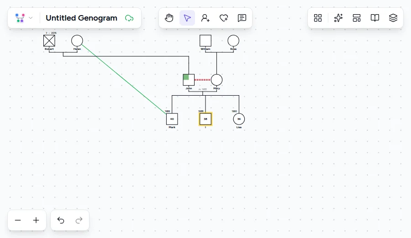Open the book guide icon
The width and height of the screenshot is (411, 238).
tap(375, 18)
